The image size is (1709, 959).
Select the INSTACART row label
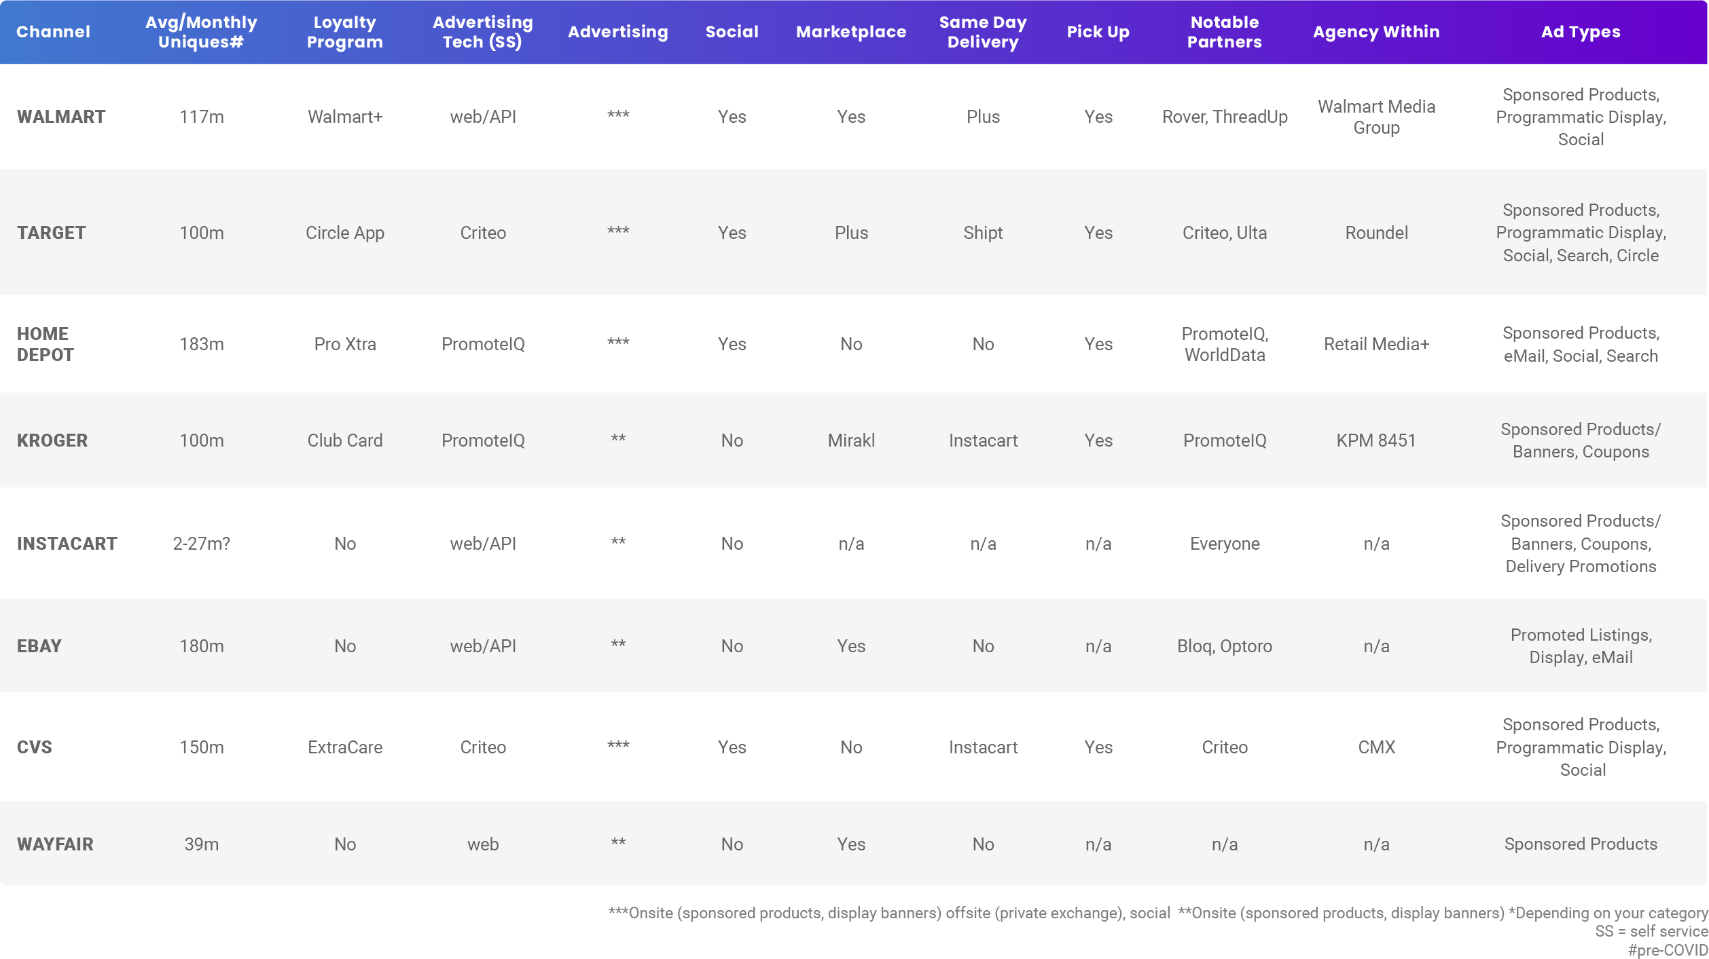pyautogui.click(x=67, y=544)
